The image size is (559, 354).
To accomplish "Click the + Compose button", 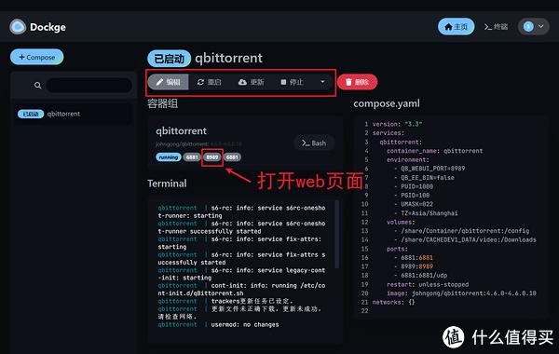I will 36,57.
